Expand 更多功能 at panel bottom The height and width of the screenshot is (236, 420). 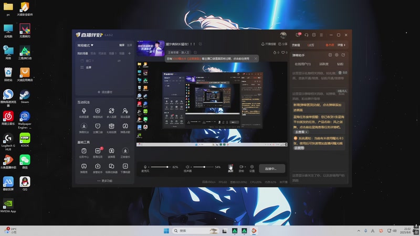[x=104, y=181]
